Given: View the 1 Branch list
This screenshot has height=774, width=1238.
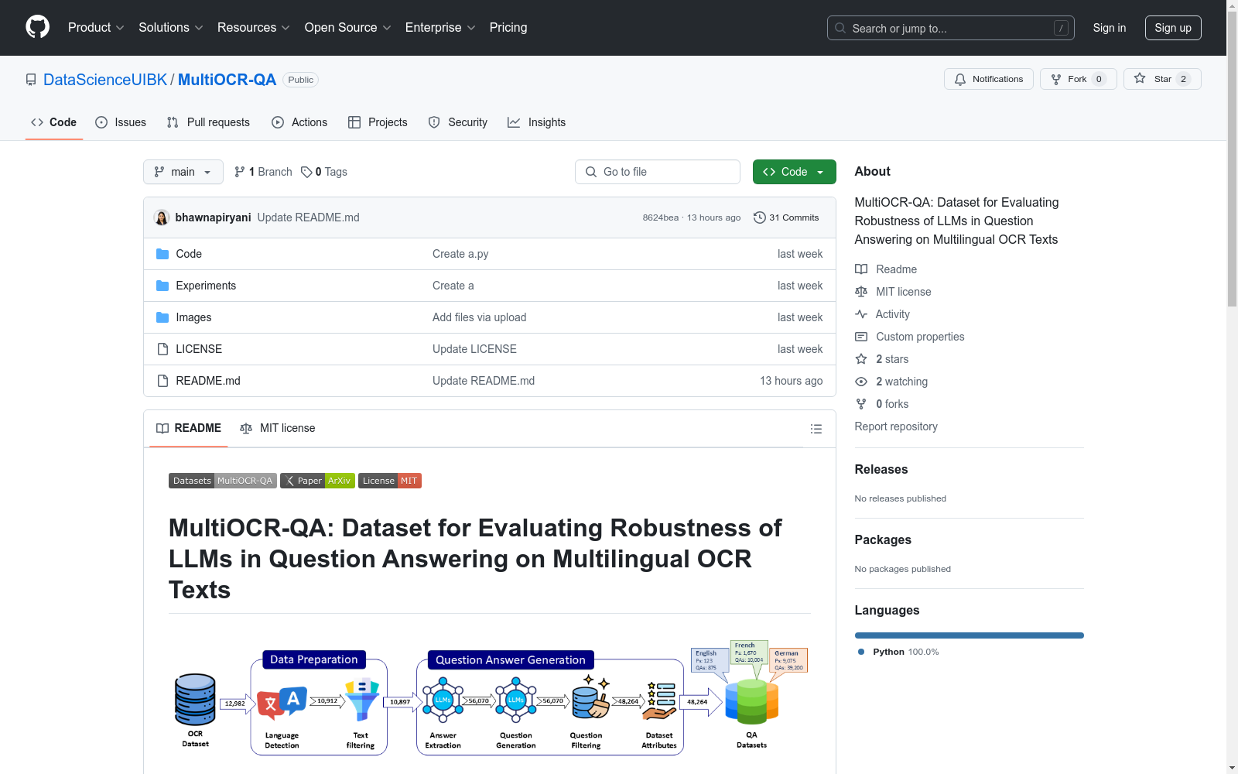Looking at the screenshot, I should (263, 172).
